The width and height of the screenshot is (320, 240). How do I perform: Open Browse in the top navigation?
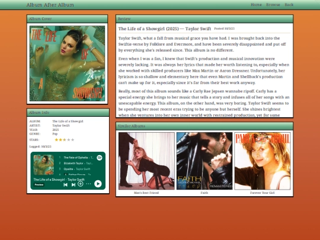(273, 5)
